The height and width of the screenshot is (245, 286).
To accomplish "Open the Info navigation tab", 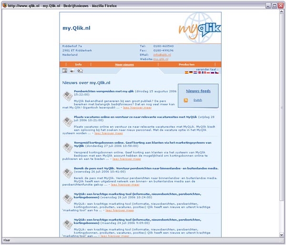I will point(78,64).
